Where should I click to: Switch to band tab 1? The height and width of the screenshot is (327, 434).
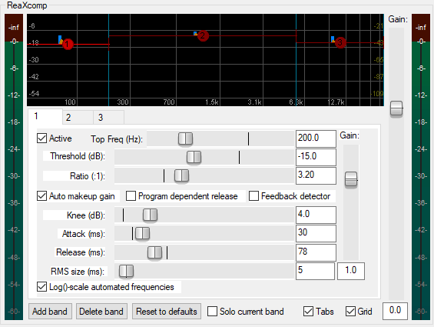pos(45,116)
